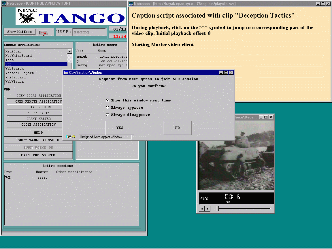Select 'Show this window next time' option

pyautogui.click(x=107, y=100)
